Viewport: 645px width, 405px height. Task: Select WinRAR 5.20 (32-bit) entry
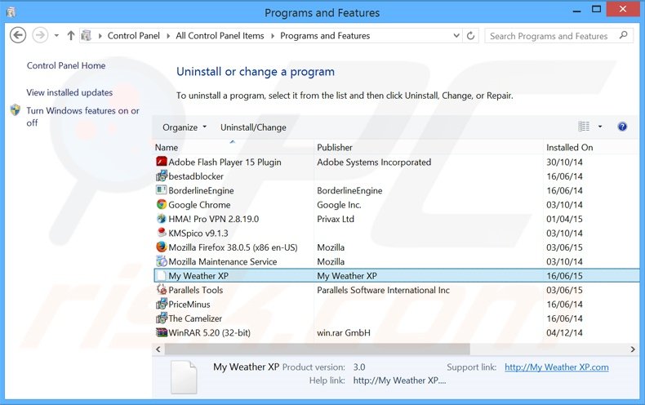click(209, 332)
